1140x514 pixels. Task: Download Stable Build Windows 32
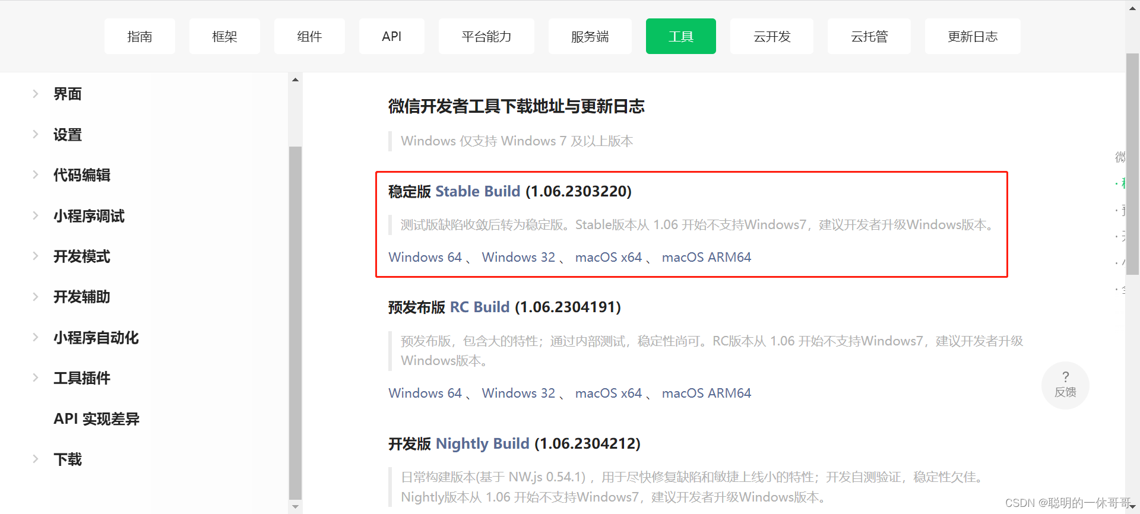click(518, 257)
